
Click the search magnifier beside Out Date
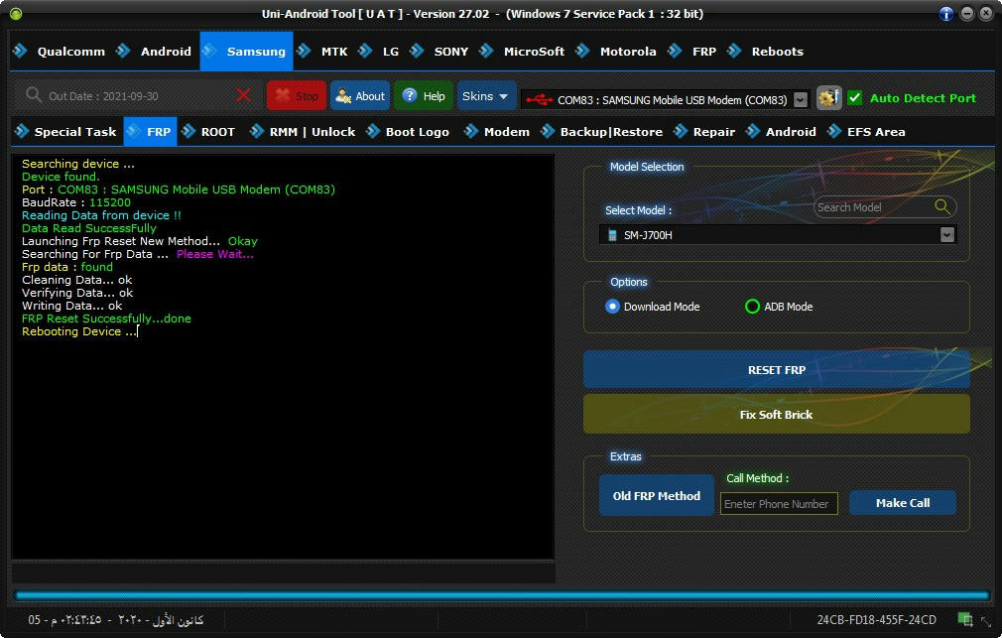click(x=34, y=95)
